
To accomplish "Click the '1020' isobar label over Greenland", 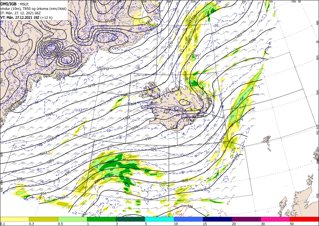I will pos(112,20).
